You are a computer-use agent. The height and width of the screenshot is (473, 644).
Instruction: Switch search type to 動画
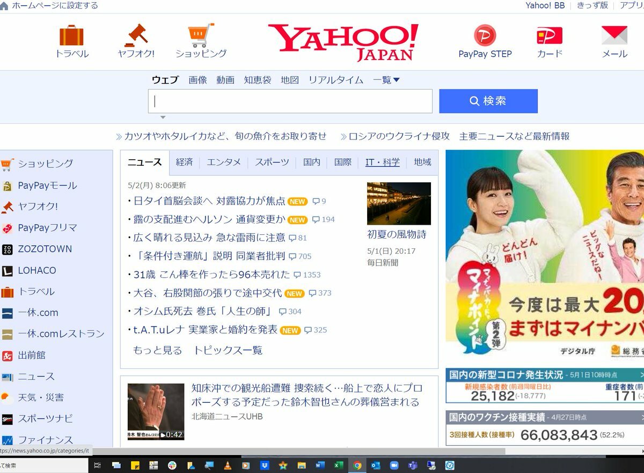(225, 80)
